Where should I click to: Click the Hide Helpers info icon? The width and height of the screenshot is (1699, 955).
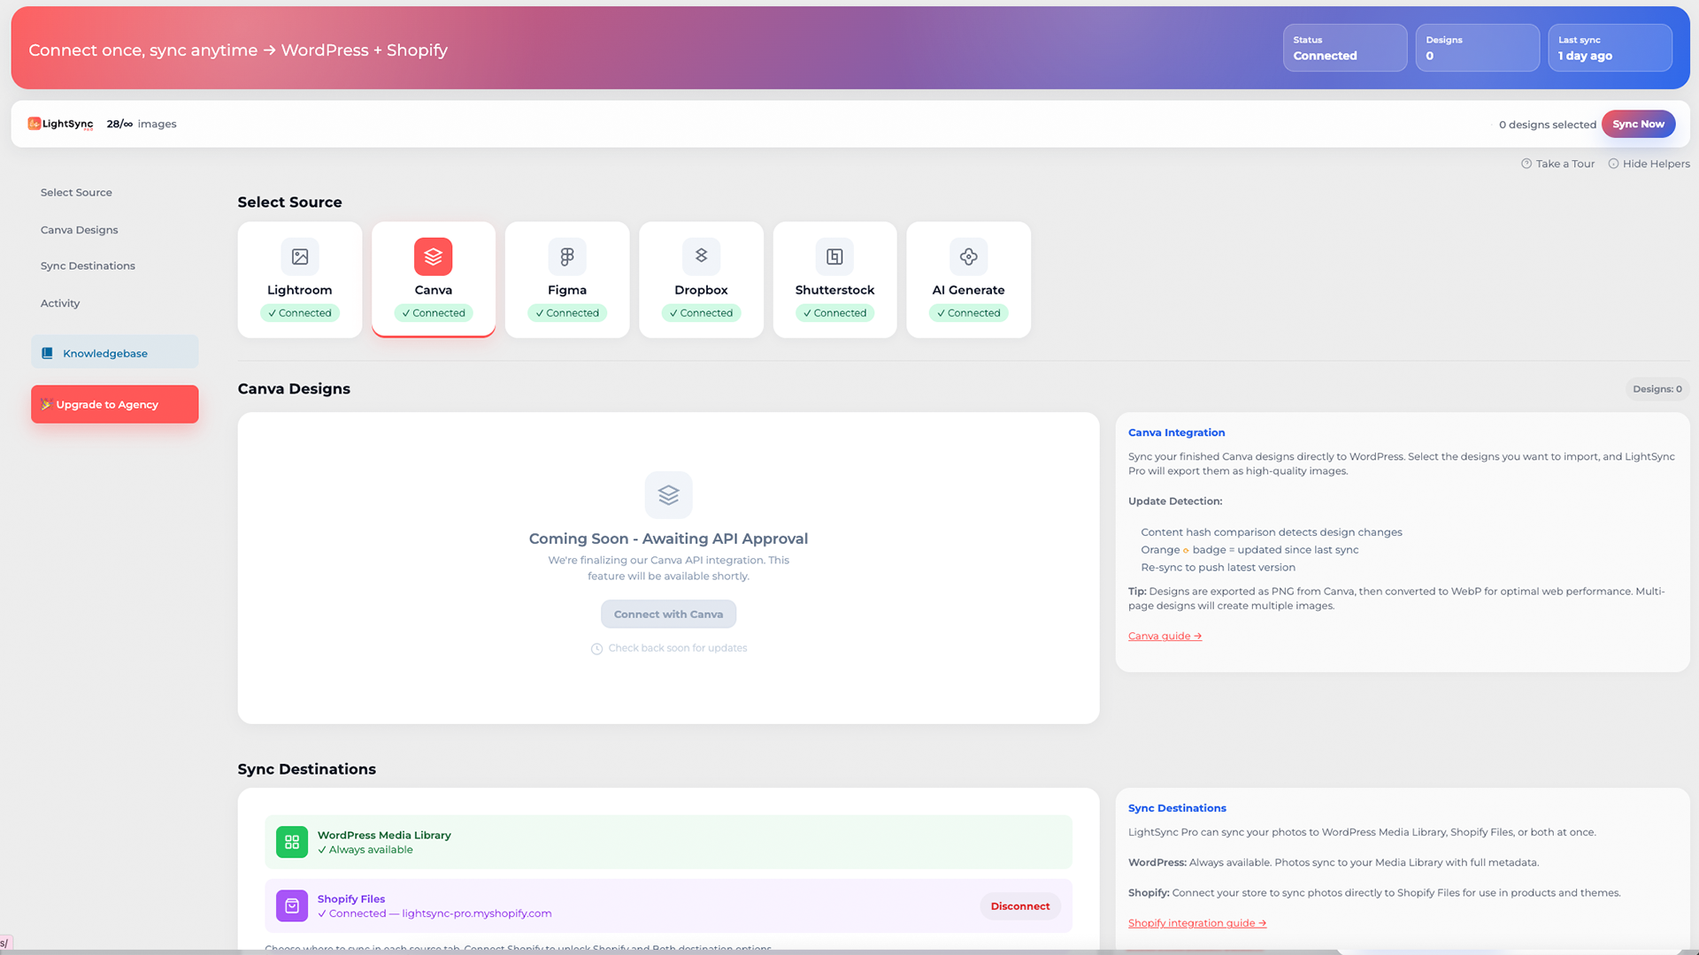pyautogui.click(x=1613, y=164)
